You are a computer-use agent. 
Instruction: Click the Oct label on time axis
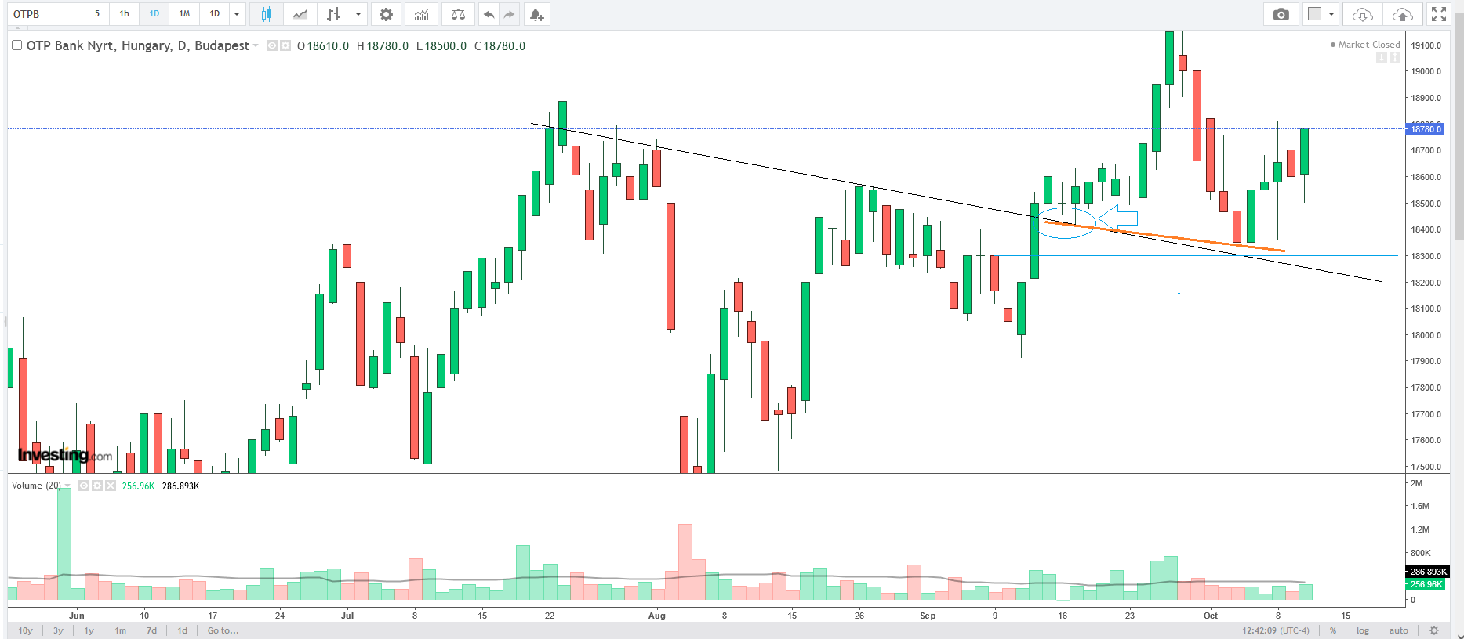click(x=1211, y=616)
